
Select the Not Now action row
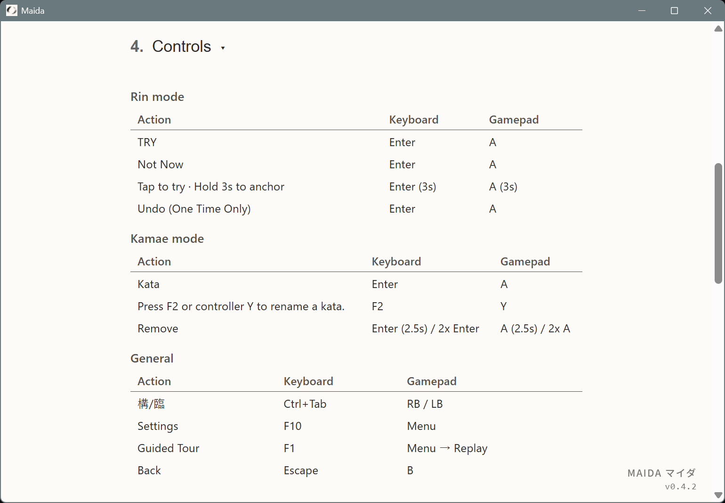160,164
